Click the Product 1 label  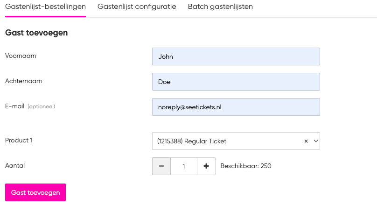click(x=19, y=140)
